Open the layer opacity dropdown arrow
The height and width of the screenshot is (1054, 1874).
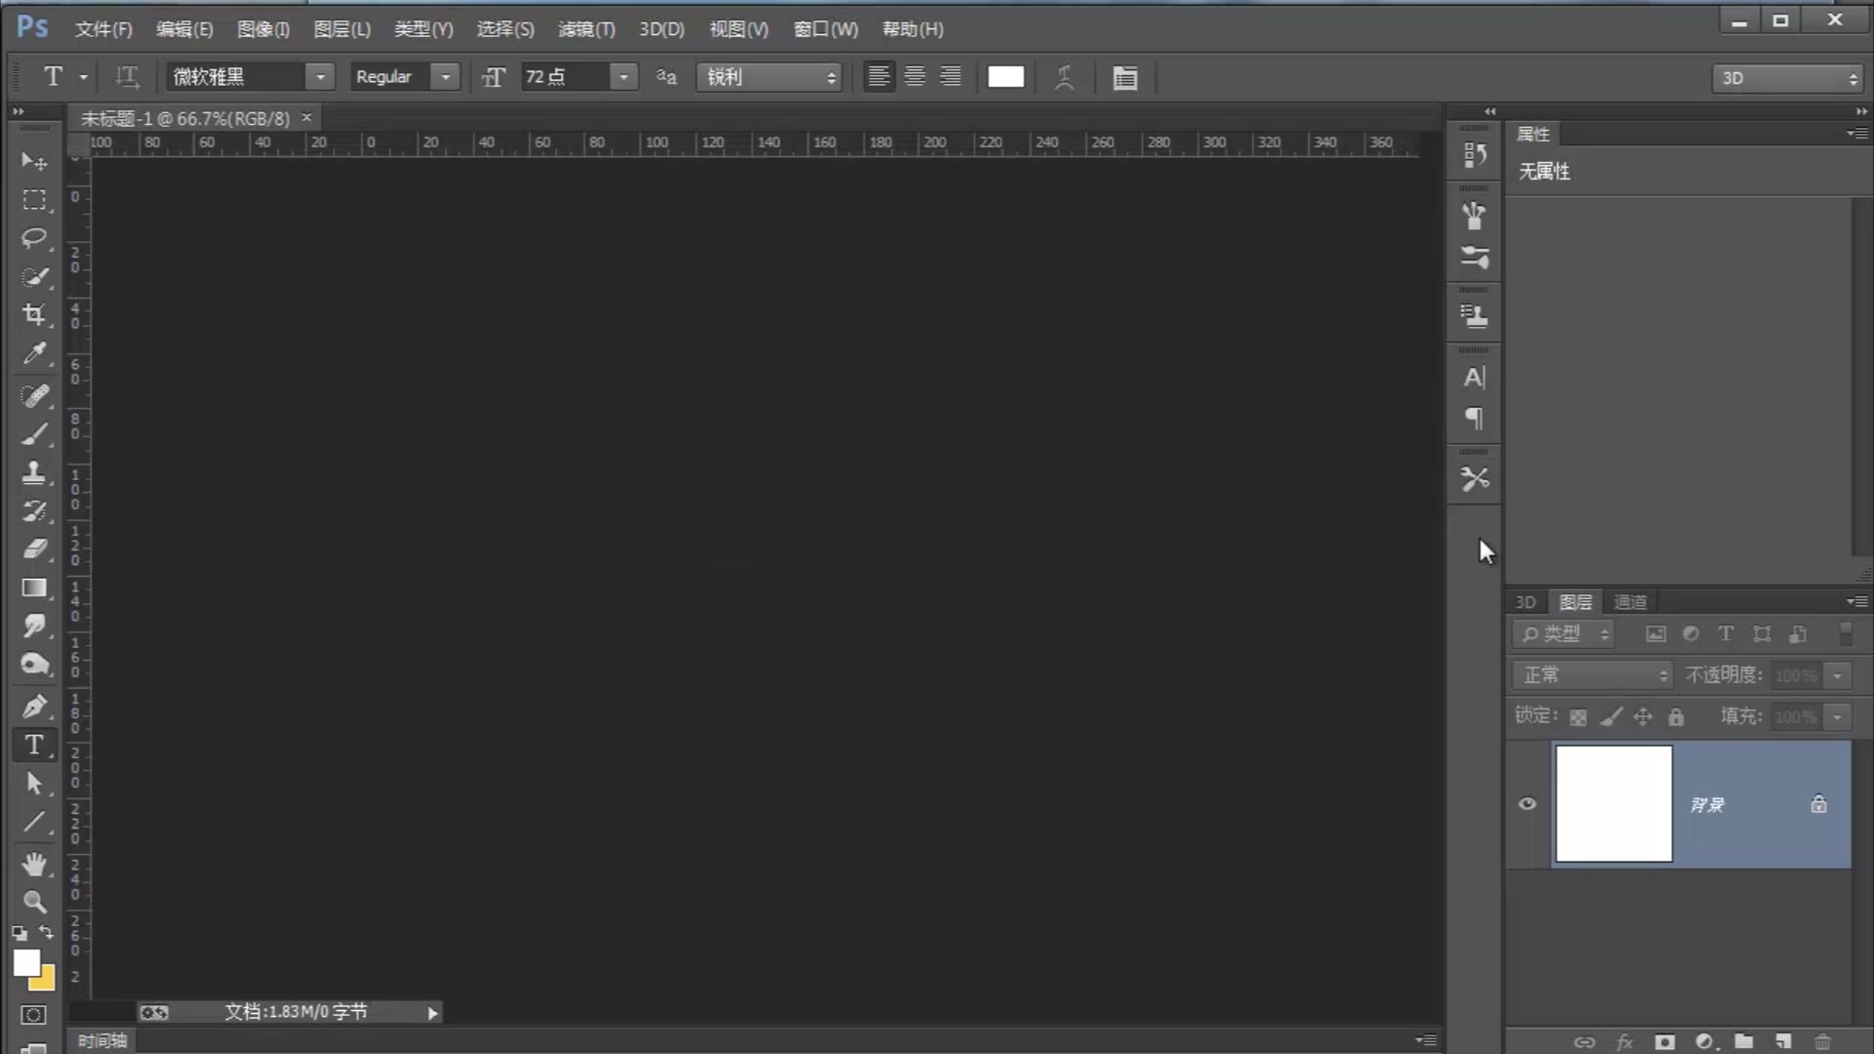click(x=1837, y=675)
